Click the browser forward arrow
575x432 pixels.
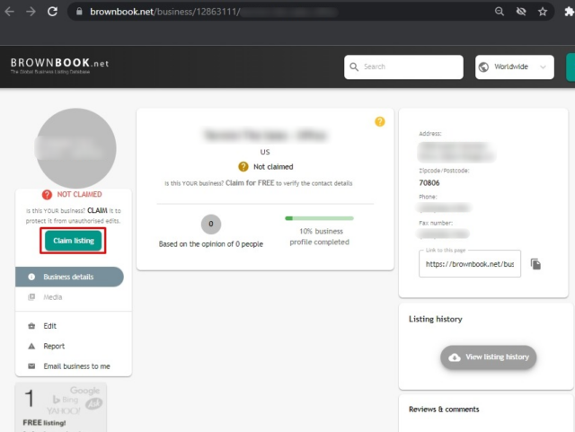point(32,12)
